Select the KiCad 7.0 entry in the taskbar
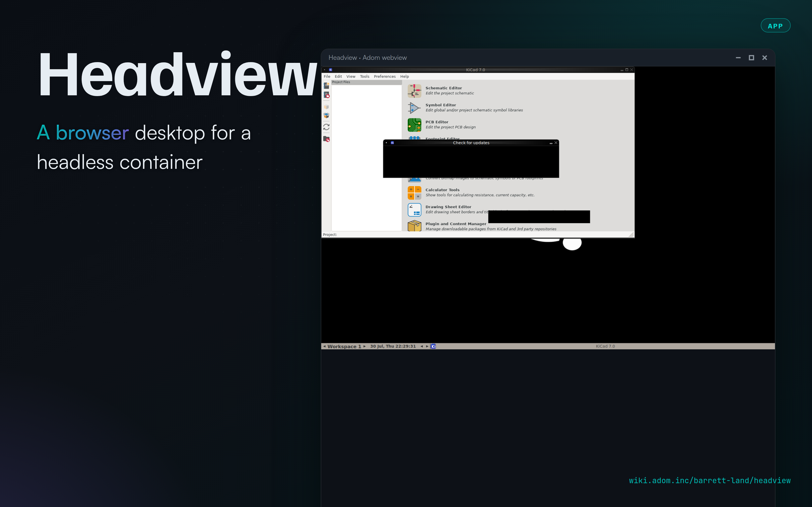Image resolution: width=812 pixels, height=507 pixels. click(x=605, y=346)
